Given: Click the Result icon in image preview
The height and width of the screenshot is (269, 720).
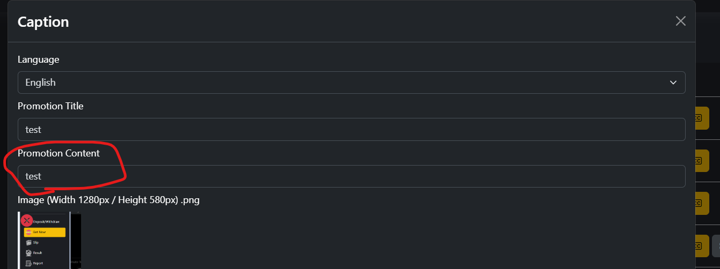Looking at the screenshot, I should pos(29,252).
